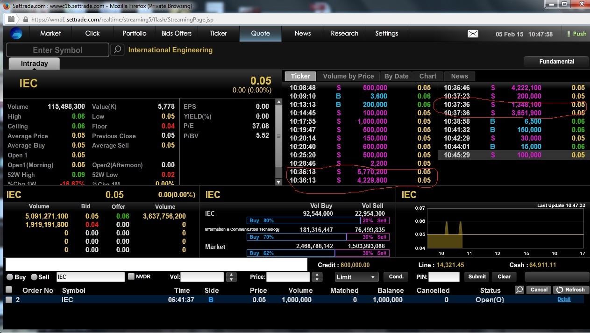Screen dimensions: 590x333
Task: Click the IEC Buy 80% bar
Action: (x=304, y=220)
